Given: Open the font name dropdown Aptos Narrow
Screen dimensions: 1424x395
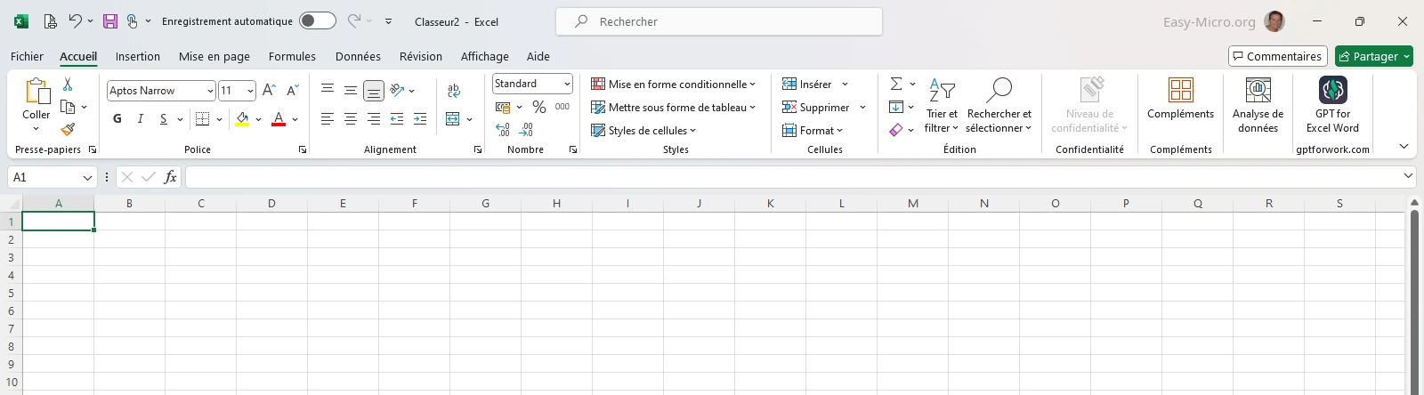Looking at the screenshot, I should point(210,91).
